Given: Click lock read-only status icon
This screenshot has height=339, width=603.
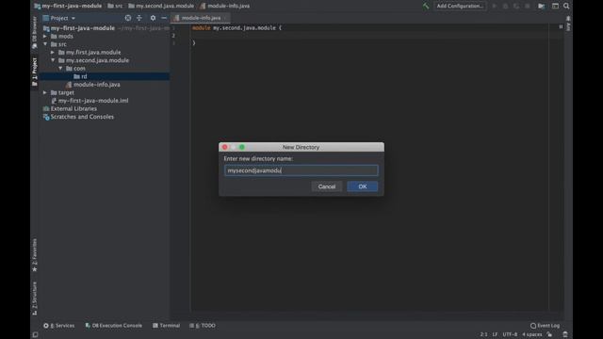Looking at the screenshot, I should (549, 334).
